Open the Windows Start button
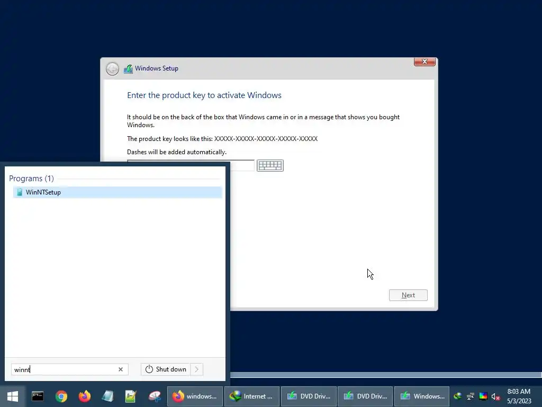Image resolution: width=542 pixels, height=407 pixels. 13,396
